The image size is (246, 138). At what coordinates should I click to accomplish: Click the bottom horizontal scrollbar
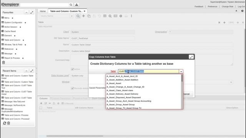click(75, 136)
